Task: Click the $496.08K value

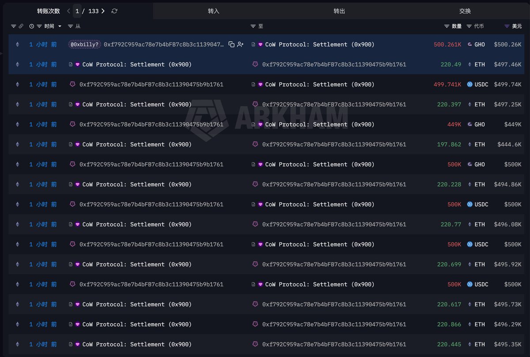Action: pos(507,224)
